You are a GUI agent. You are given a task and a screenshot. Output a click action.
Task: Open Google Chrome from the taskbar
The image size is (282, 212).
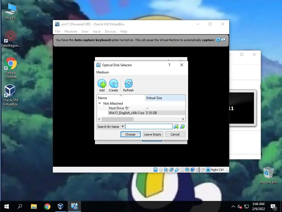[47, 206]
